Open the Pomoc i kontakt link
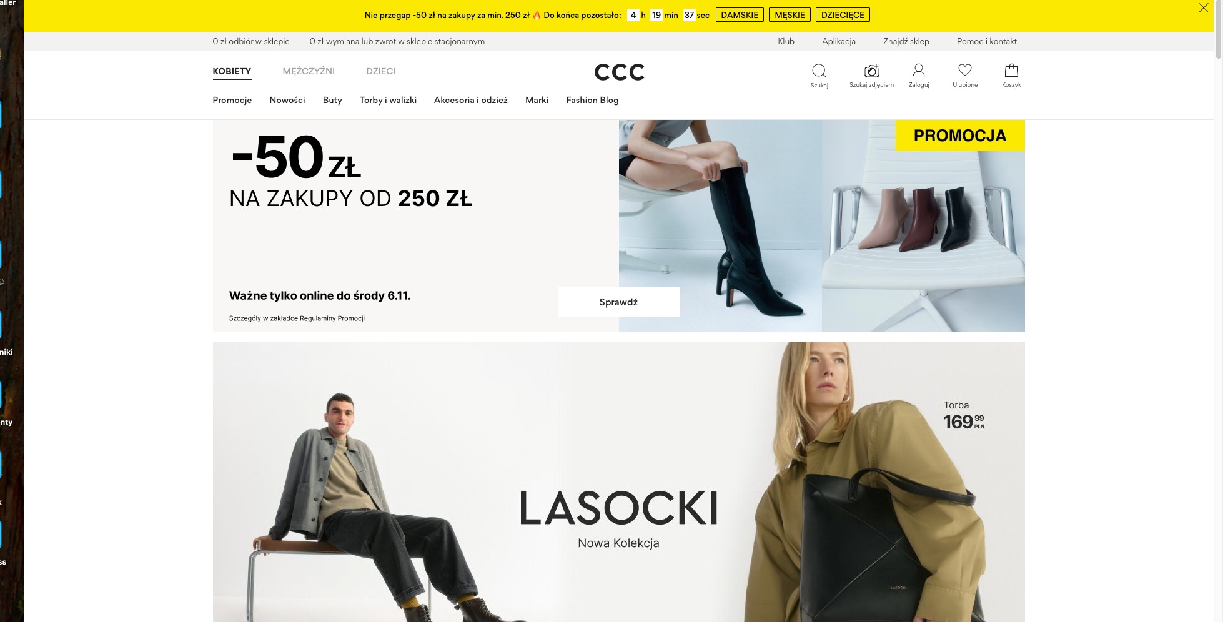Viewport: 1223px width, 622px height. point(986,41)
